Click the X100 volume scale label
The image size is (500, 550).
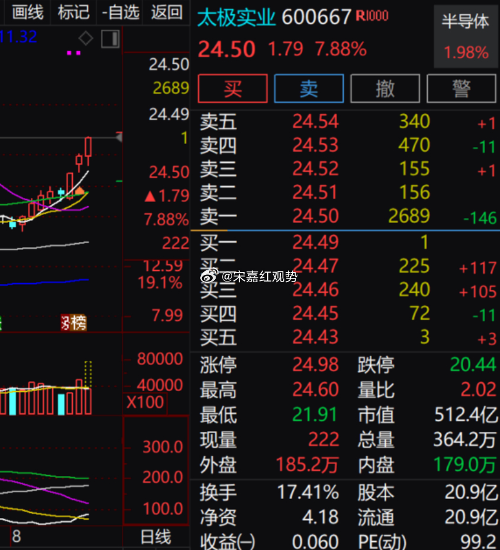coord(145,402)
